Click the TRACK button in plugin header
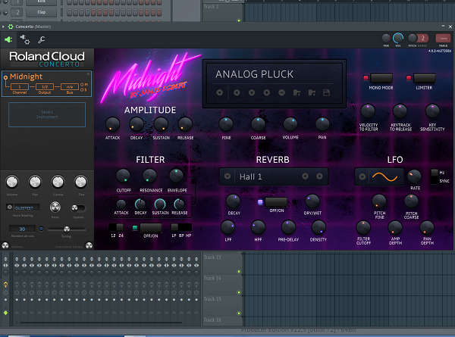455x337 pixels. [x=443, y=39]
